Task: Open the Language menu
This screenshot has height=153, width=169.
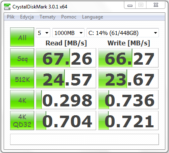Action: pyautogui.click(x=93, y=17)
